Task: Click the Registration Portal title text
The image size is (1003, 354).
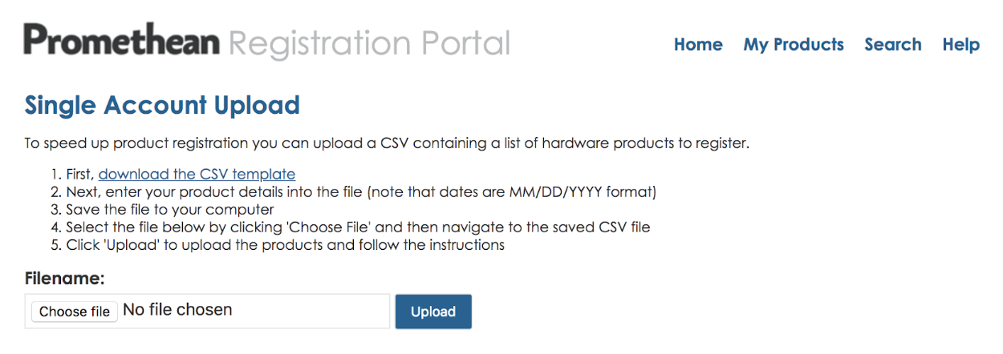Action: [x=369, y=43]
